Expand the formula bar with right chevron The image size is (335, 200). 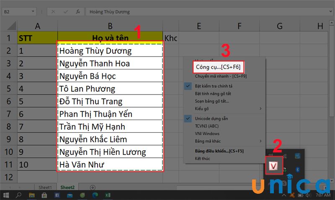[331, 11]
